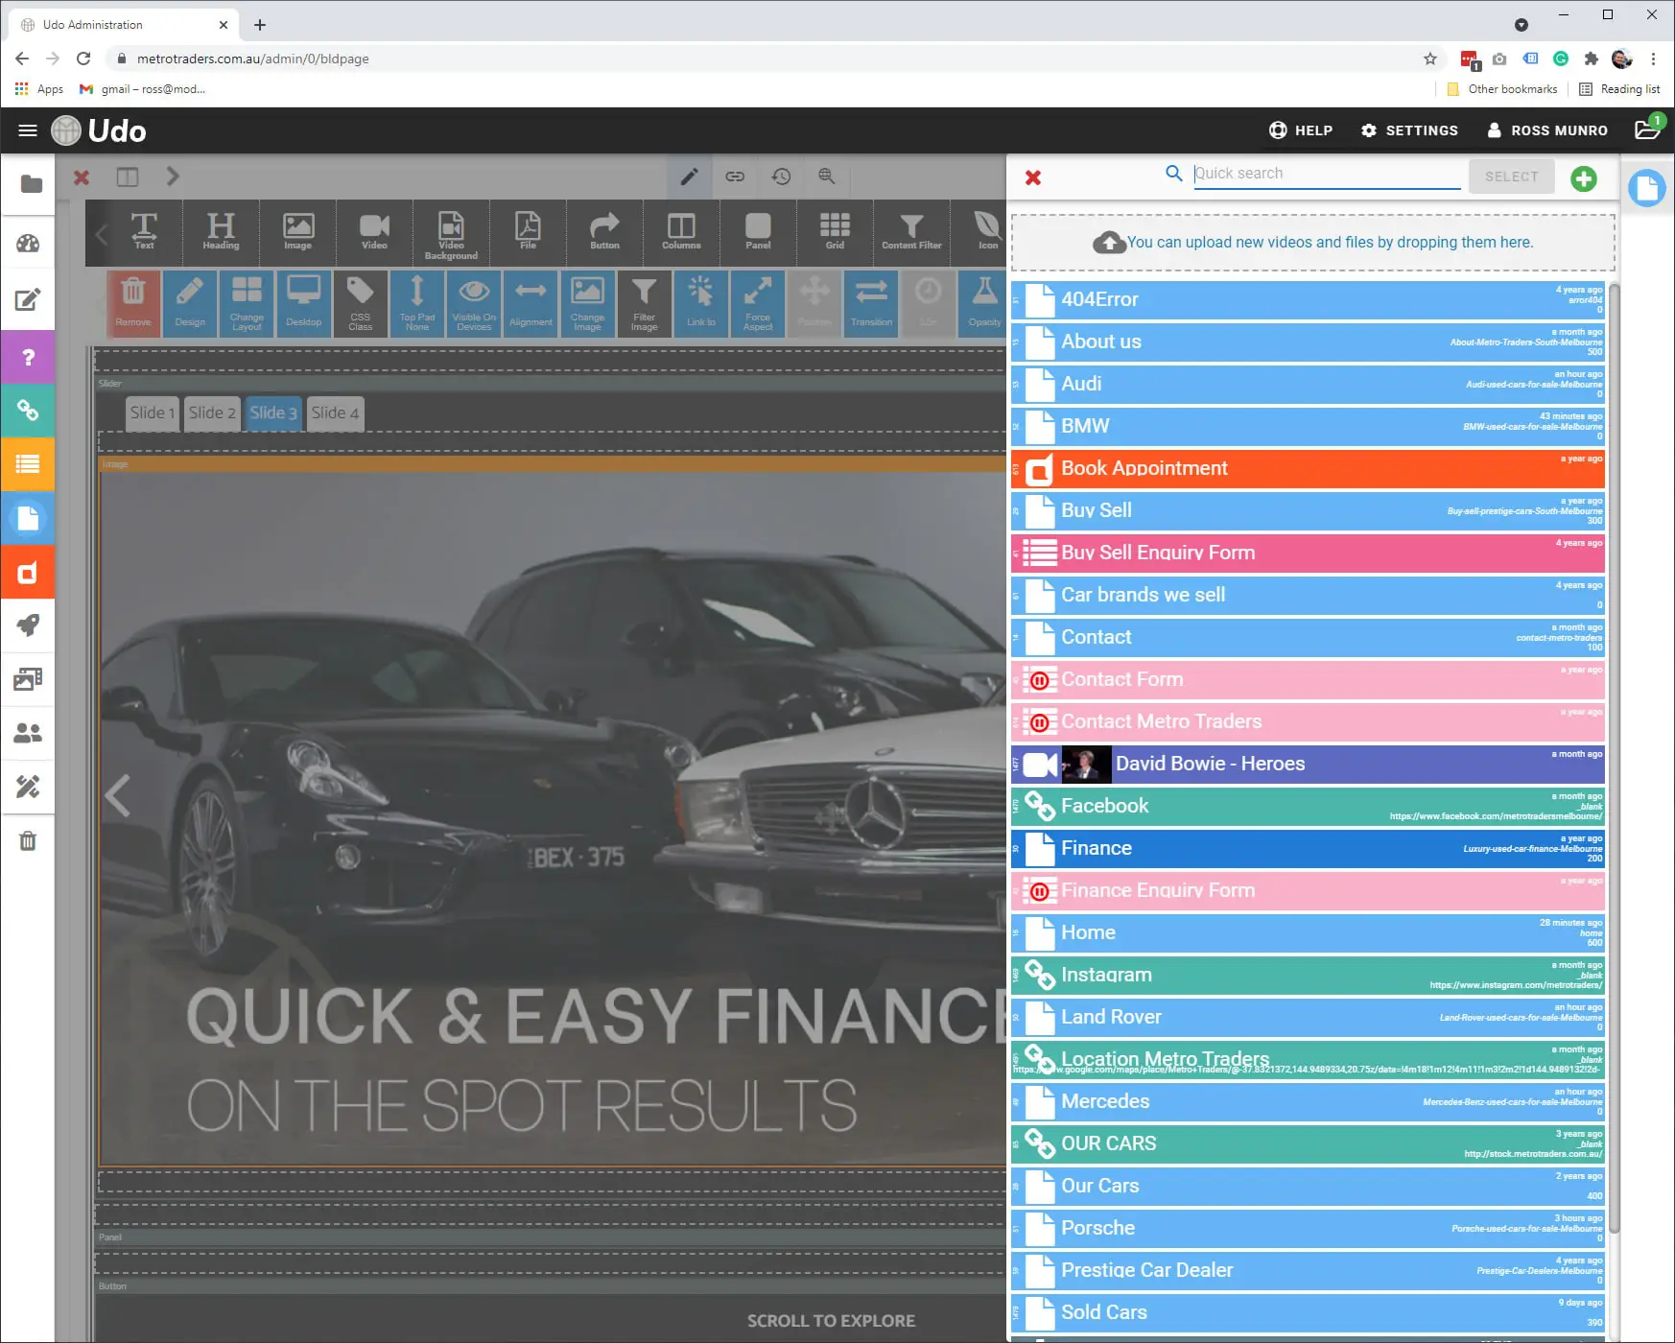Viewport: 1675px width, 1343px height.
Task: Click the Remove trash icon in toolbar
Action: (133, 302)
